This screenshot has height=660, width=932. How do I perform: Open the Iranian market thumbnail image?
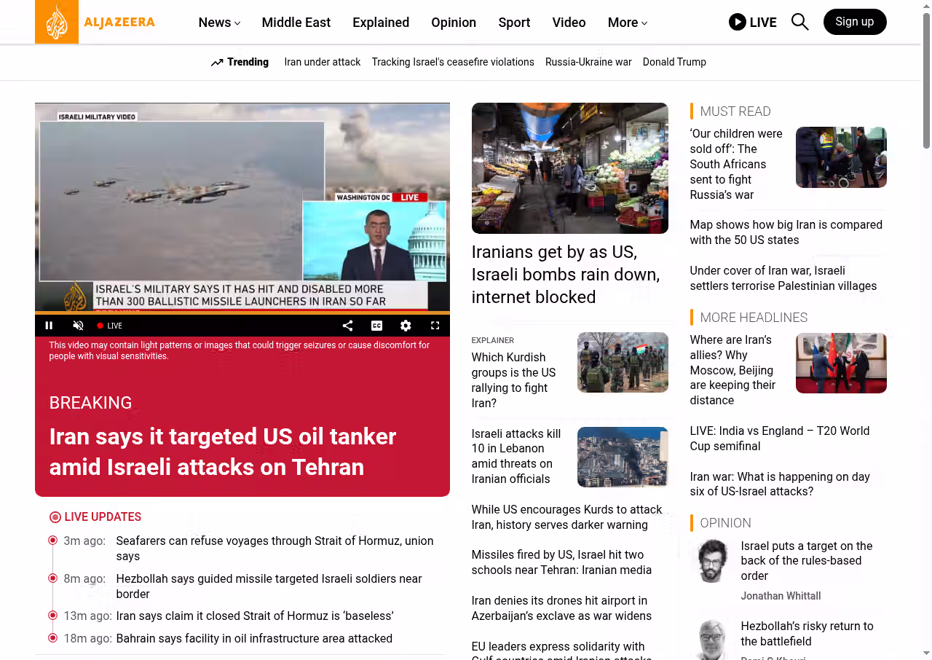tap(569, 168)
